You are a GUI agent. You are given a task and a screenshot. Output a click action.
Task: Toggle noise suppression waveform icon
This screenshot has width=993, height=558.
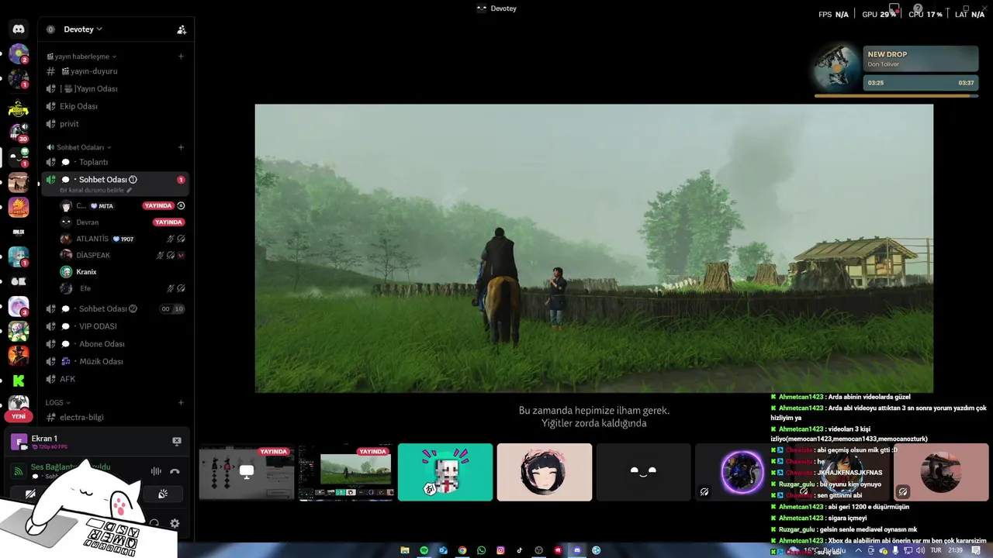(156, 471)
